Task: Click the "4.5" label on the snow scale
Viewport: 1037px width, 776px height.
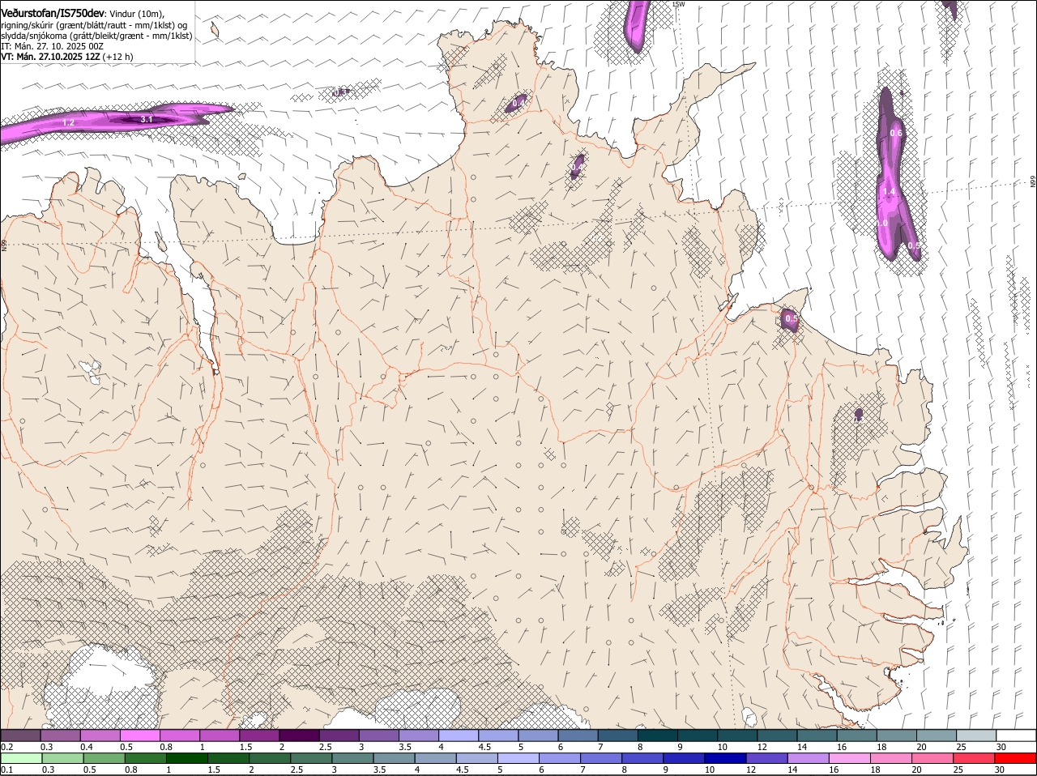Action: coord(484,747)
